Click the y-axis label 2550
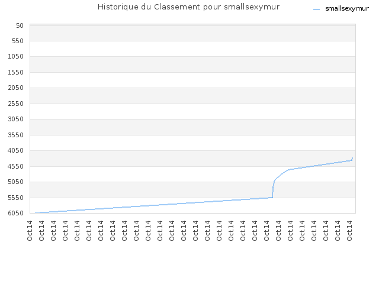The width and height of the screenshot is (379, 284). 16,104
